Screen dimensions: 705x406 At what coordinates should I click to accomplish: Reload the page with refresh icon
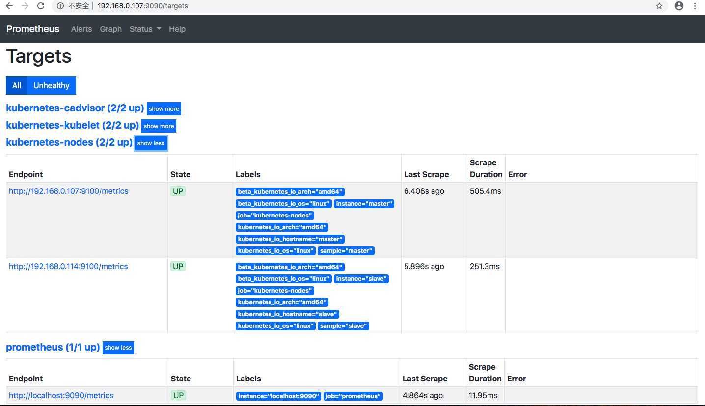click(x=41, y=6)
